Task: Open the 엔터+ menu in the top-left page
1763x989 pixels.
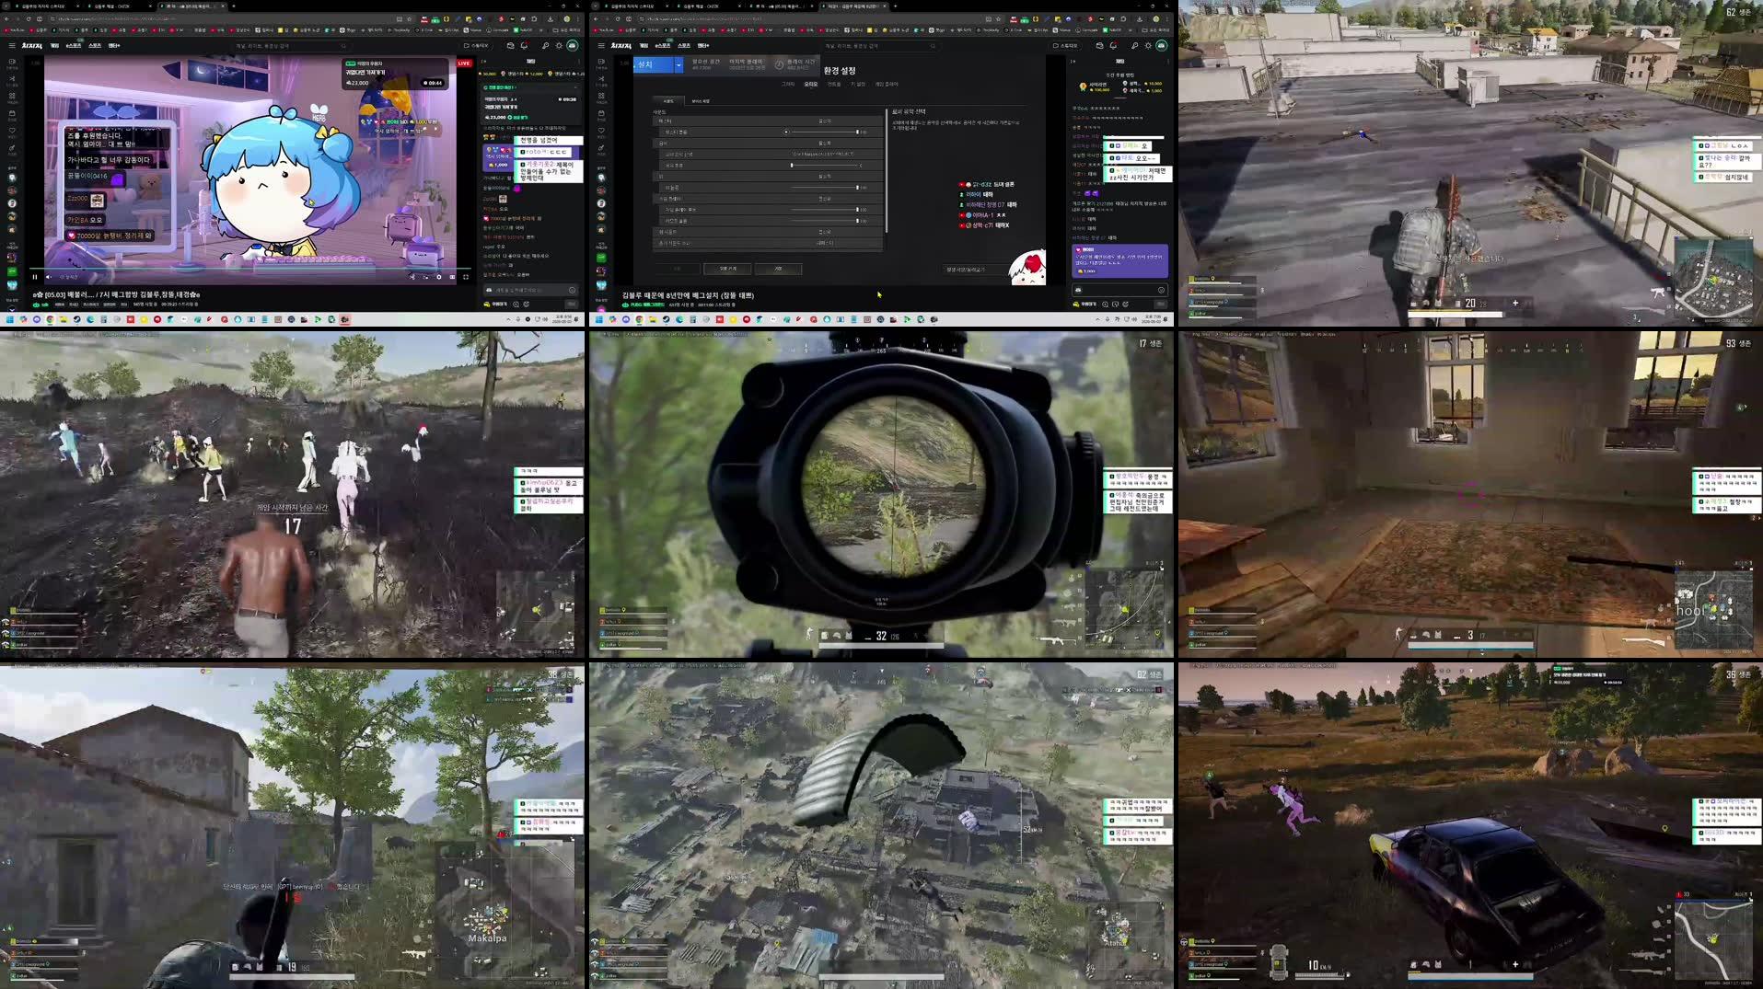Action: (114, 45)
